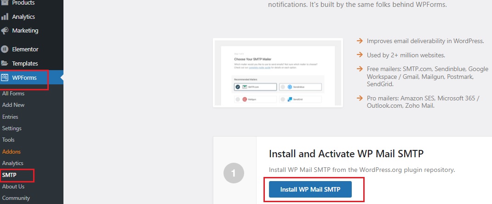Click 'Improves email deliverability in WordPress.' text

pos(425,41)
